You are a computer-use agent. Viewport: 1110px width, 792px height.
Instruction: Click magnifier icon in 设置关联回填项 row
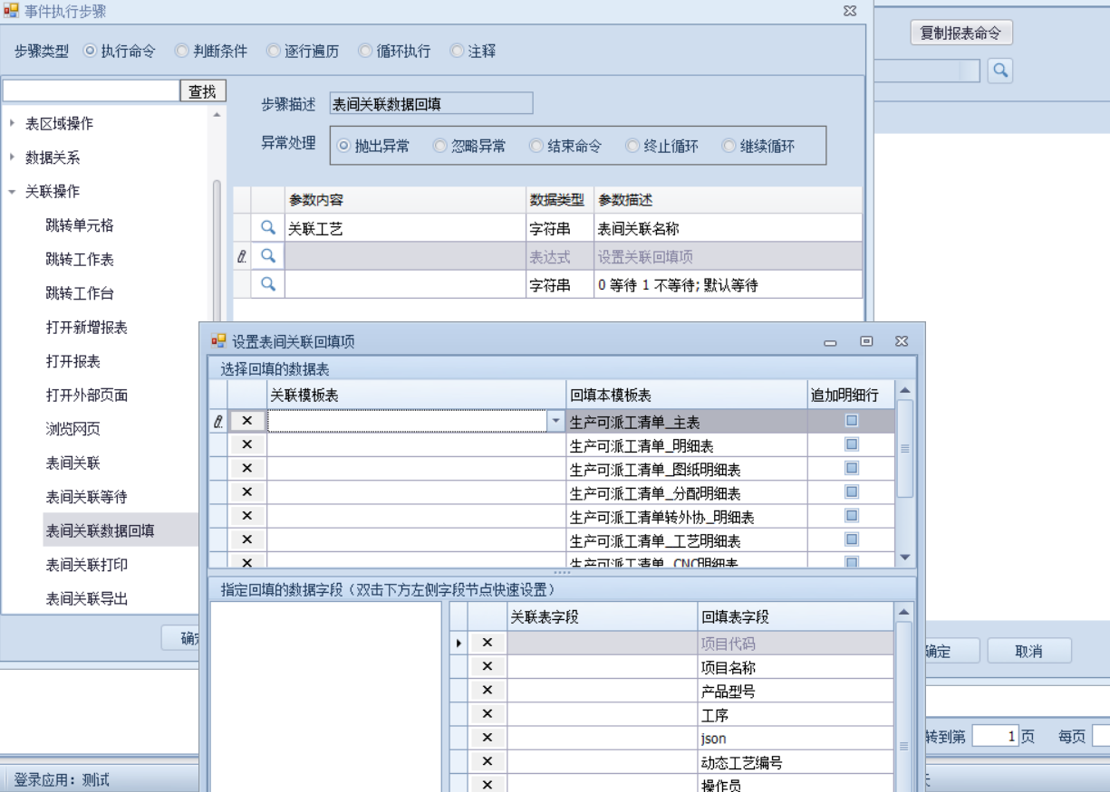coord(267,256)
